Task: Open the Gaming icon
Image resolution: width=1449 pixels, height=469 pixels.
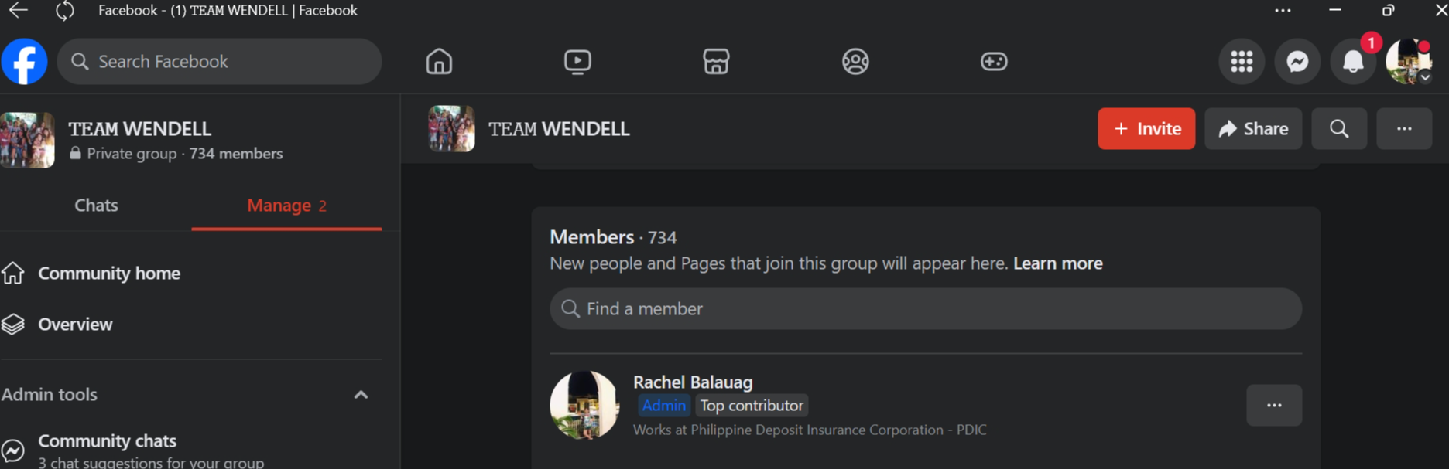Action: [994, 62]
